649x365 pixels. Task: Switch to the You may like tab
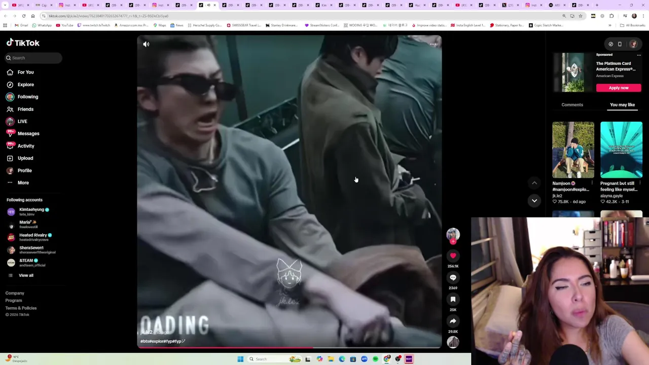pos(622,104)
